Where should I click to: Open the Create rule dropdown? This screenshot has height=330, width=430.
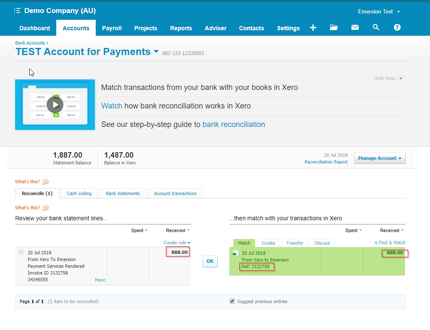(x=177, y=243)
